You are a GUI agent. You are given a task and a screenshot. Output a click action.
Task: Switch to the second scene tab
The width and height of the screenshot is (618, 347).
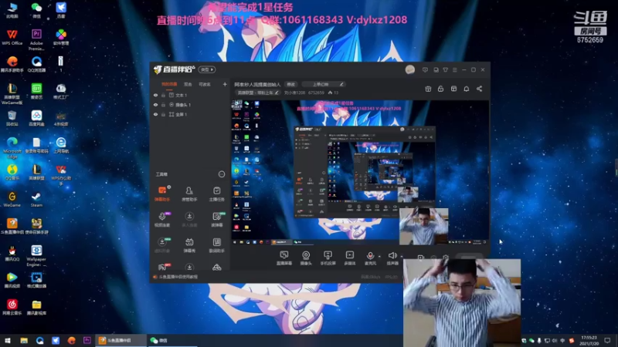(188, 84)
